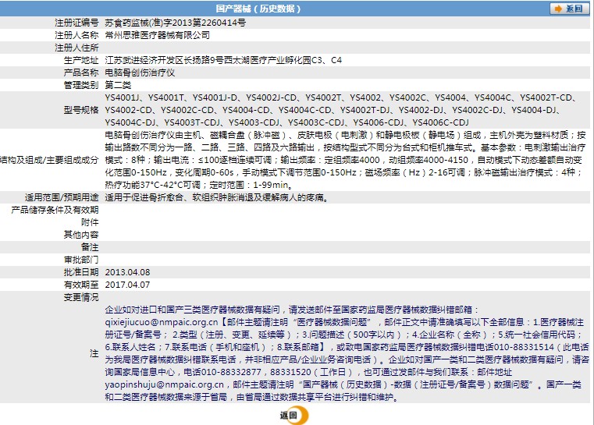Click the 适用范围/预期用途 label
Screen dimensions: 594x425
tap(62, 197)
